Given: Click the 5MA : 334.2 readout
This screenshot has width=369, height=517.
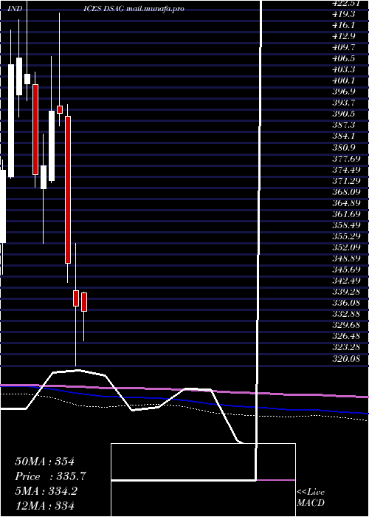Looking at the screenshot, I should point(46,491).
